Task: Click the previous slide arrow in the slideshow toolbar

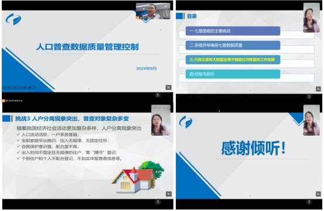Action: (x=5, y=88)
